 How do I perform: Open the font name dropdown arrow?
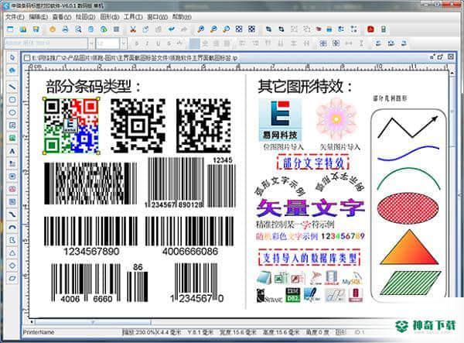(91, 43)
